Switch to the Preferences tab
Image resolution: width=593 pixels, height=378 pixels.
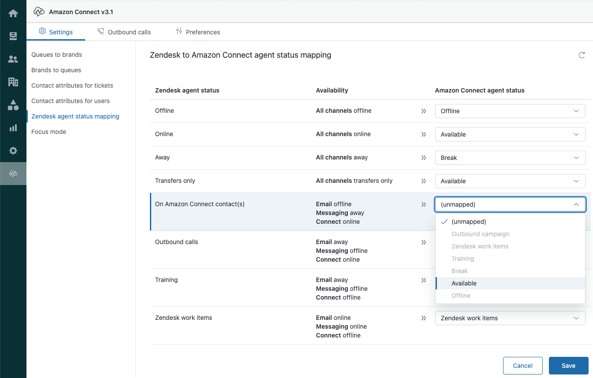click(198, 32)
